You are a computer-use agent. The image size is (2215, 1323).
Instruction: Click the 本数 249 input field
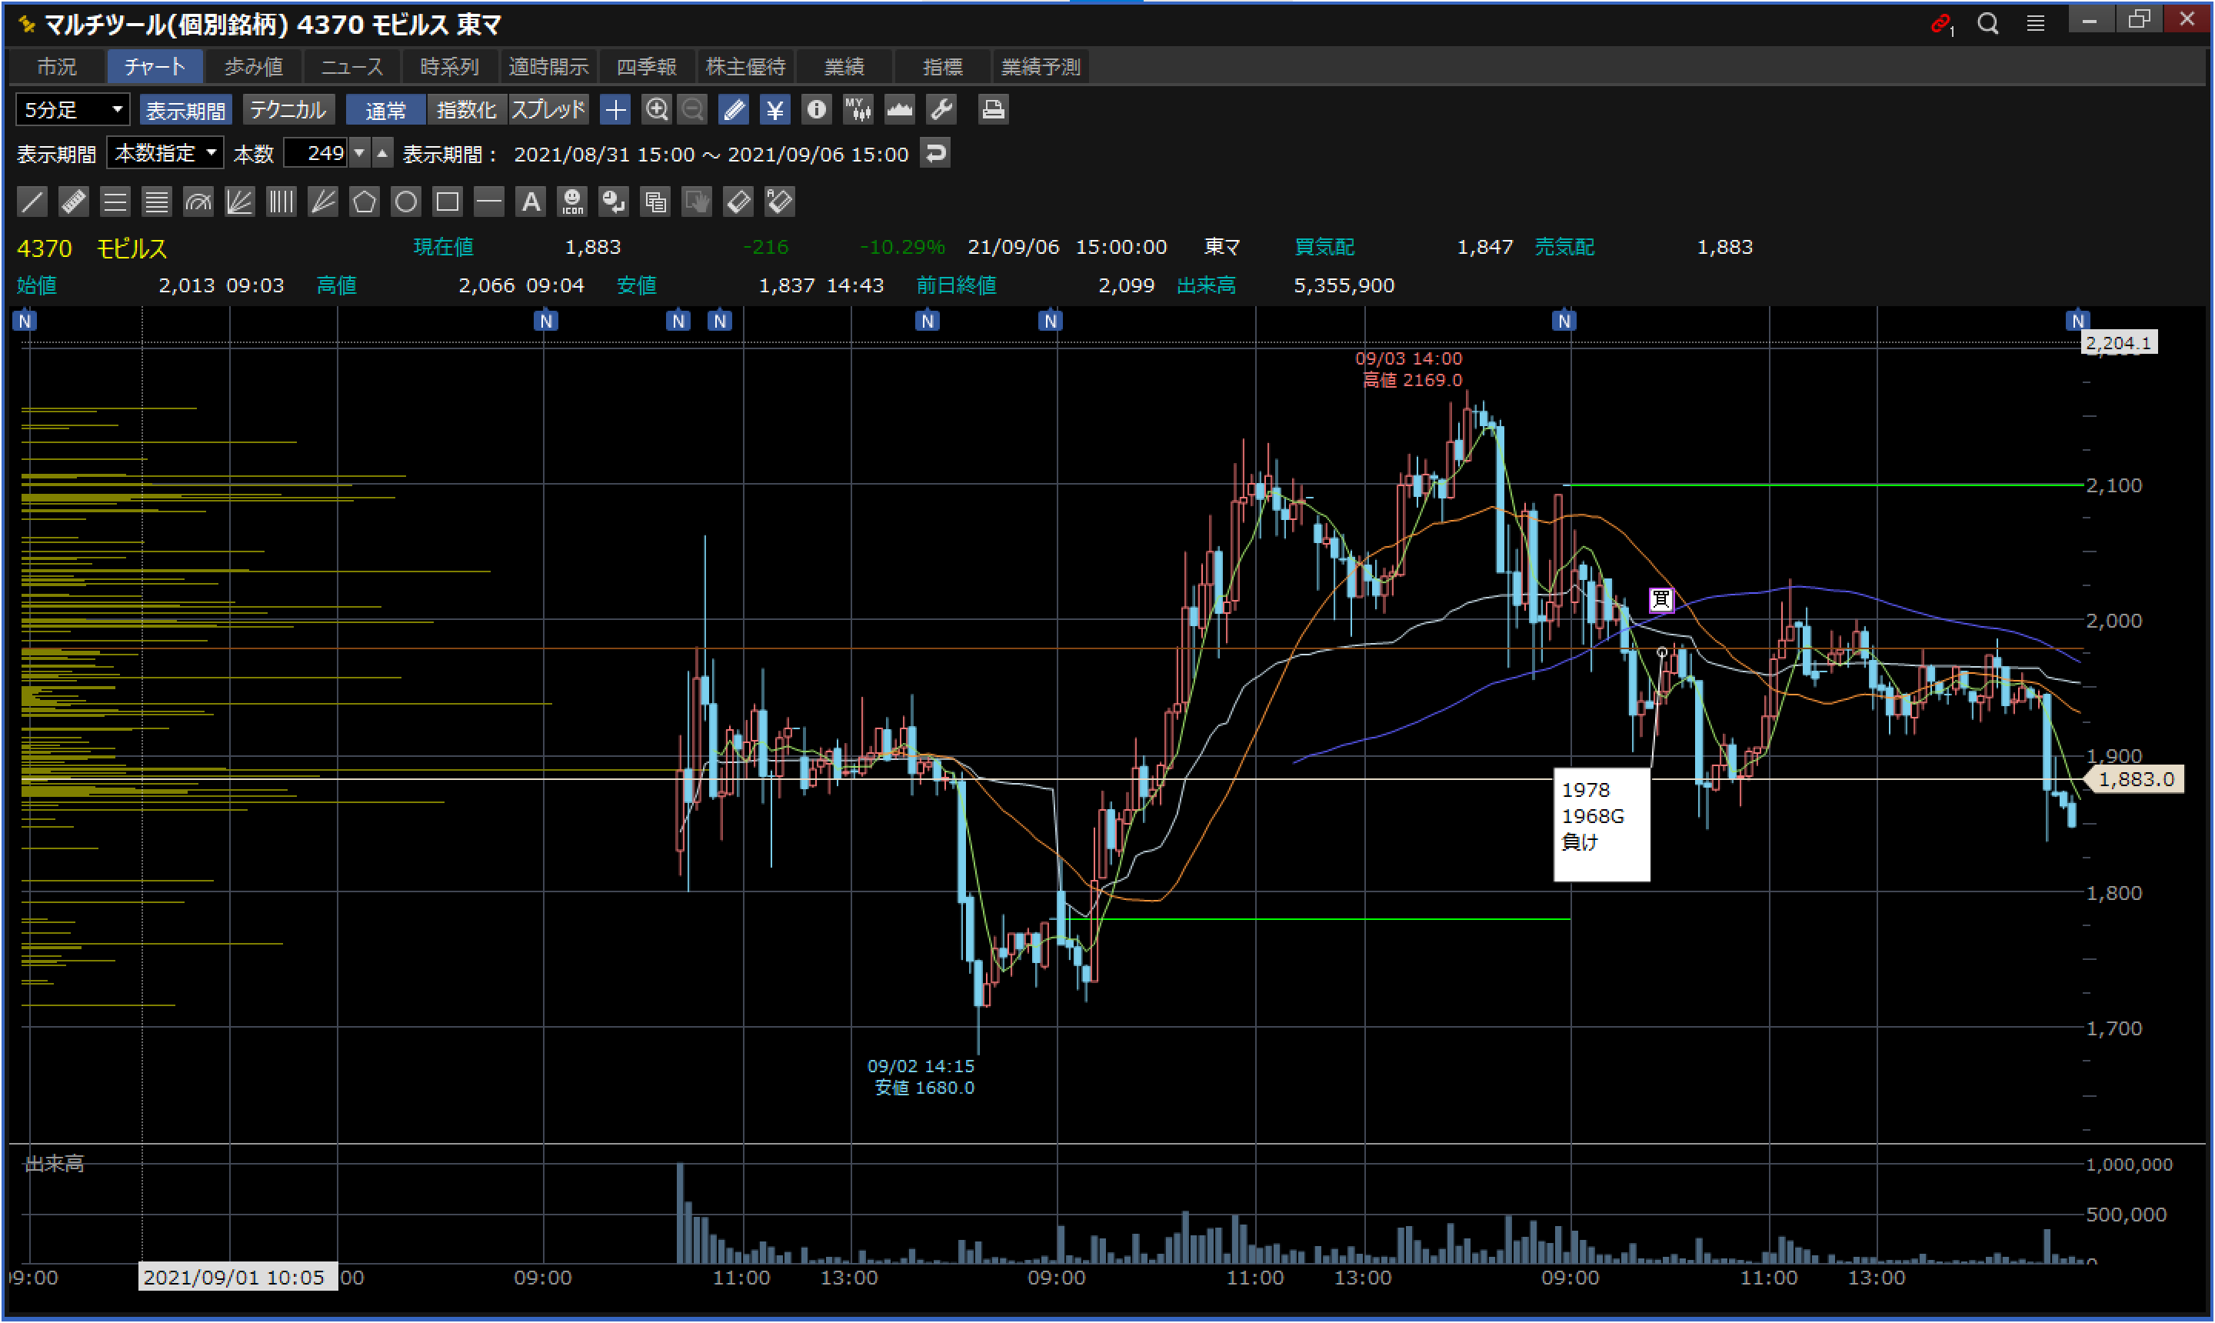[316, 153]
